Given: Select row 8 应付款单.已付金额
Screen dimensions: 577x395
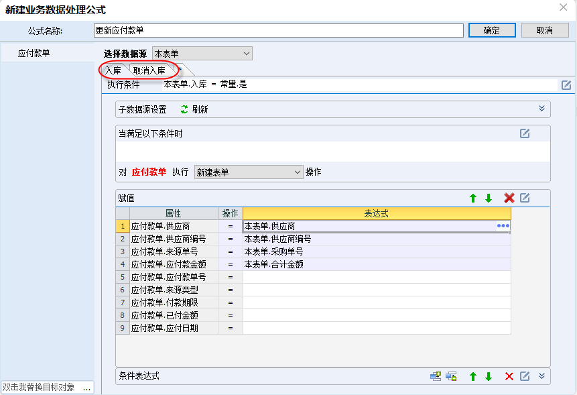Looking at the screenshot, I should pos(174,315).
